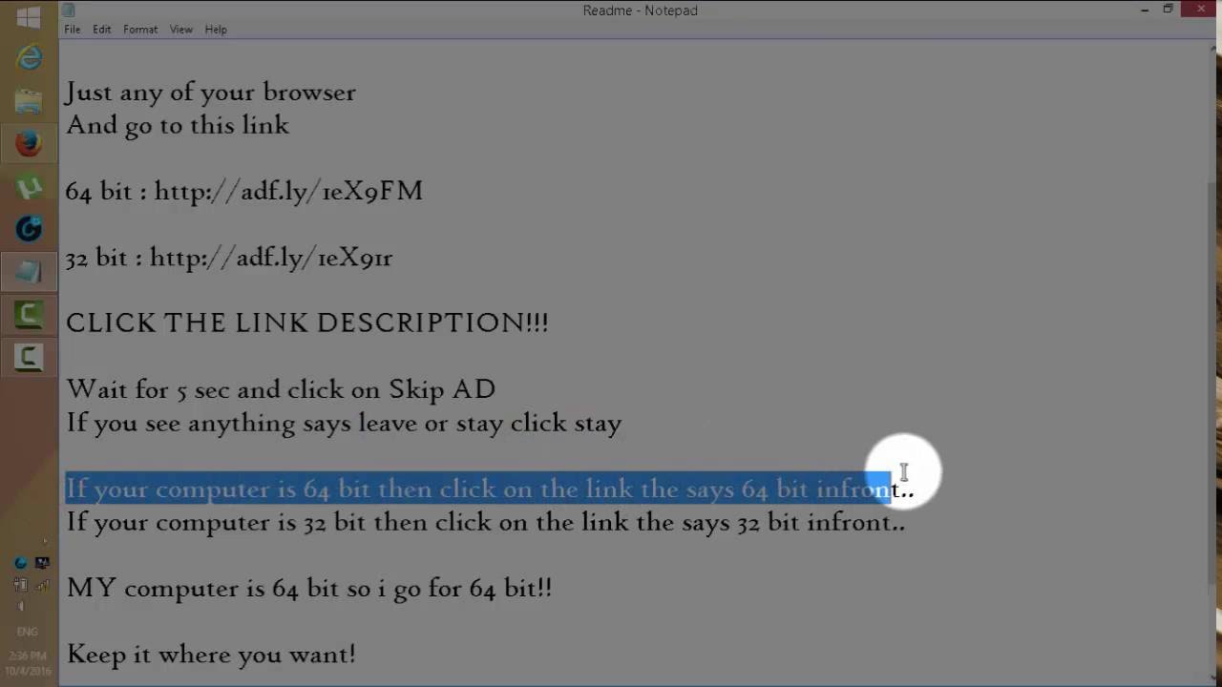Open the Format menu

pyautogui.click(x=140, y=30)
